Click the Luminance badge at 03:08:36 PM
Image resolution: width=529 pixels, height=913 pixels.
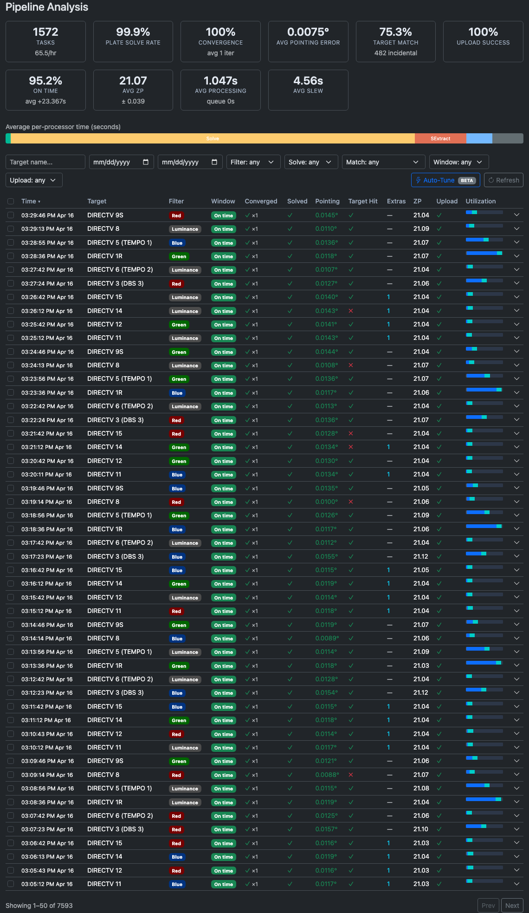(x=185, y=802)
